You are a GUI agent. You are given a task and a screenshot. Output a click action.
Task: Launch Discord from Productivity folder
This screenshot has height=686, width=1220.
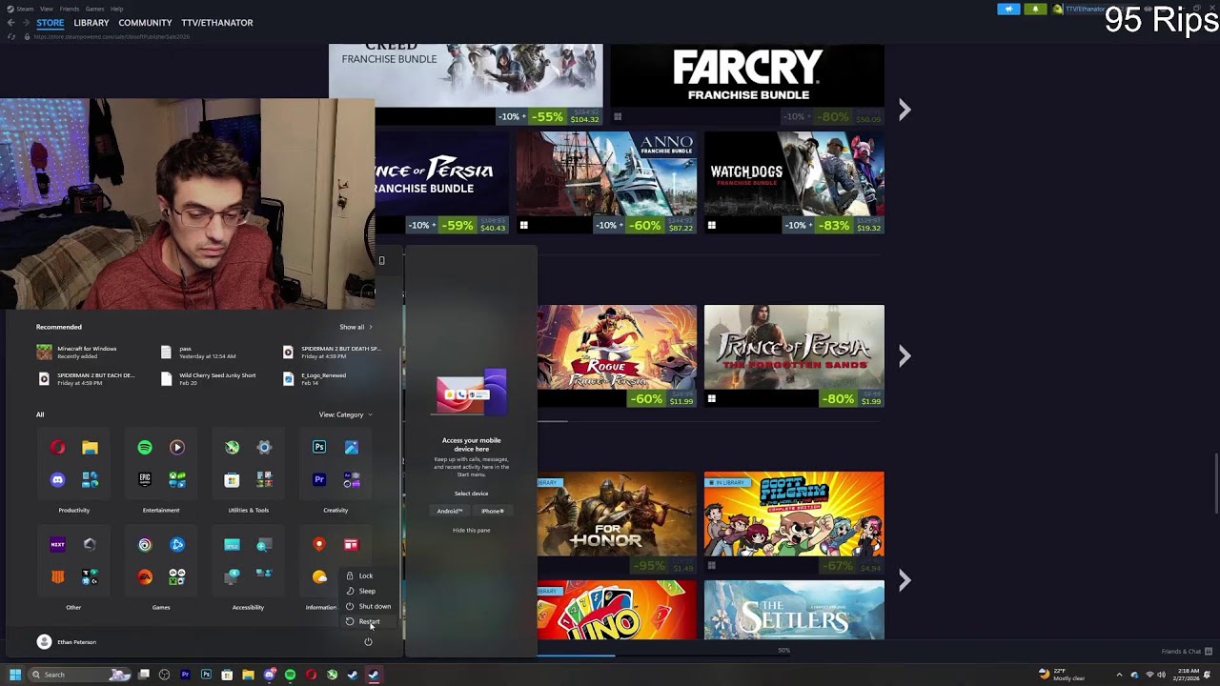point(58,480)
